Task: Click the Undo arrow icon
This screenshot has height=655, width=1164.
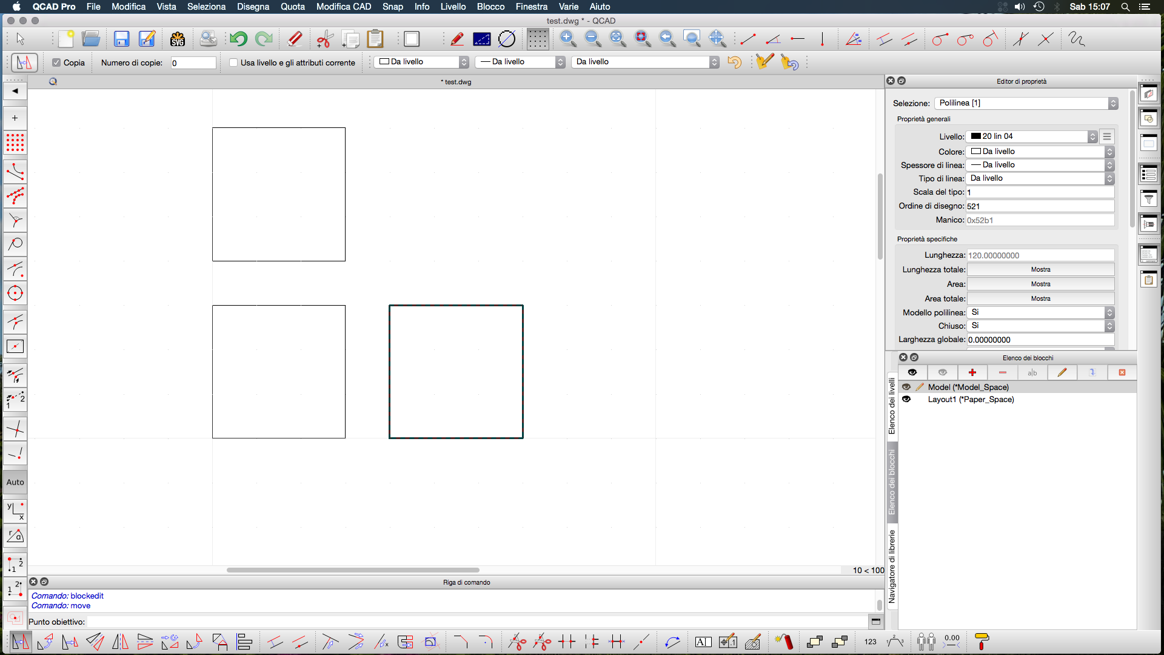Action: tap(238, 39)
